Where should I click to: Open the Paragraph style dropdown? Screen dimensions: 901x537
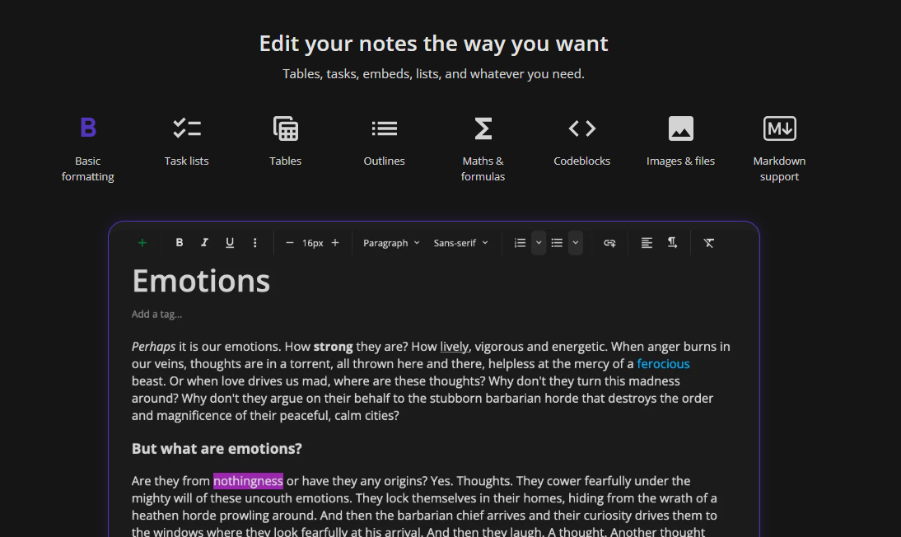click(x=391, y=243)
